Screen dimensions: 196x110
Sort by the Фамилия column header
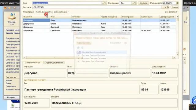(36, 17)
